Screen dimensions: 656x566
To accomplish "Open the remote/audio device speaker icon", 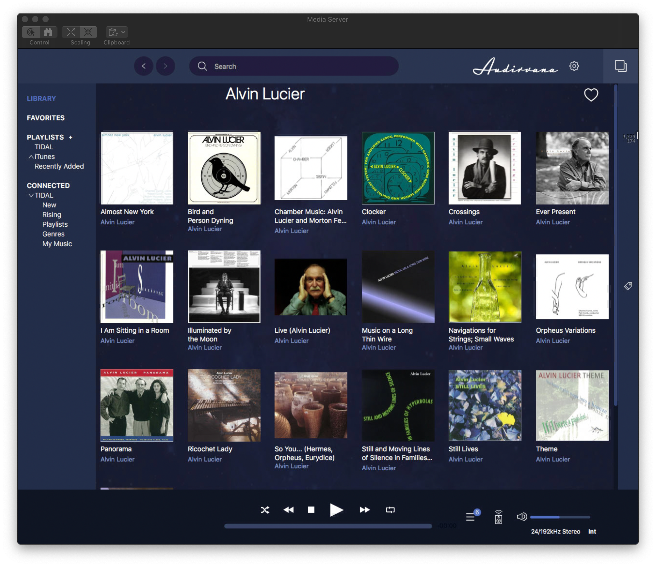I will [498, 517].
